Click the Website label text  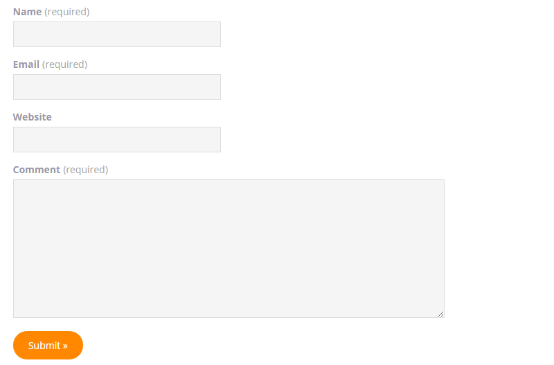pyautogui.click(x=32, y=117)
